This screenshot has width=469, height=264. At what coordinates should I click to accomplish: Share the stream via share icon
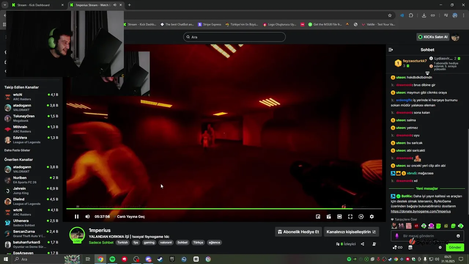tap(362, 244)
